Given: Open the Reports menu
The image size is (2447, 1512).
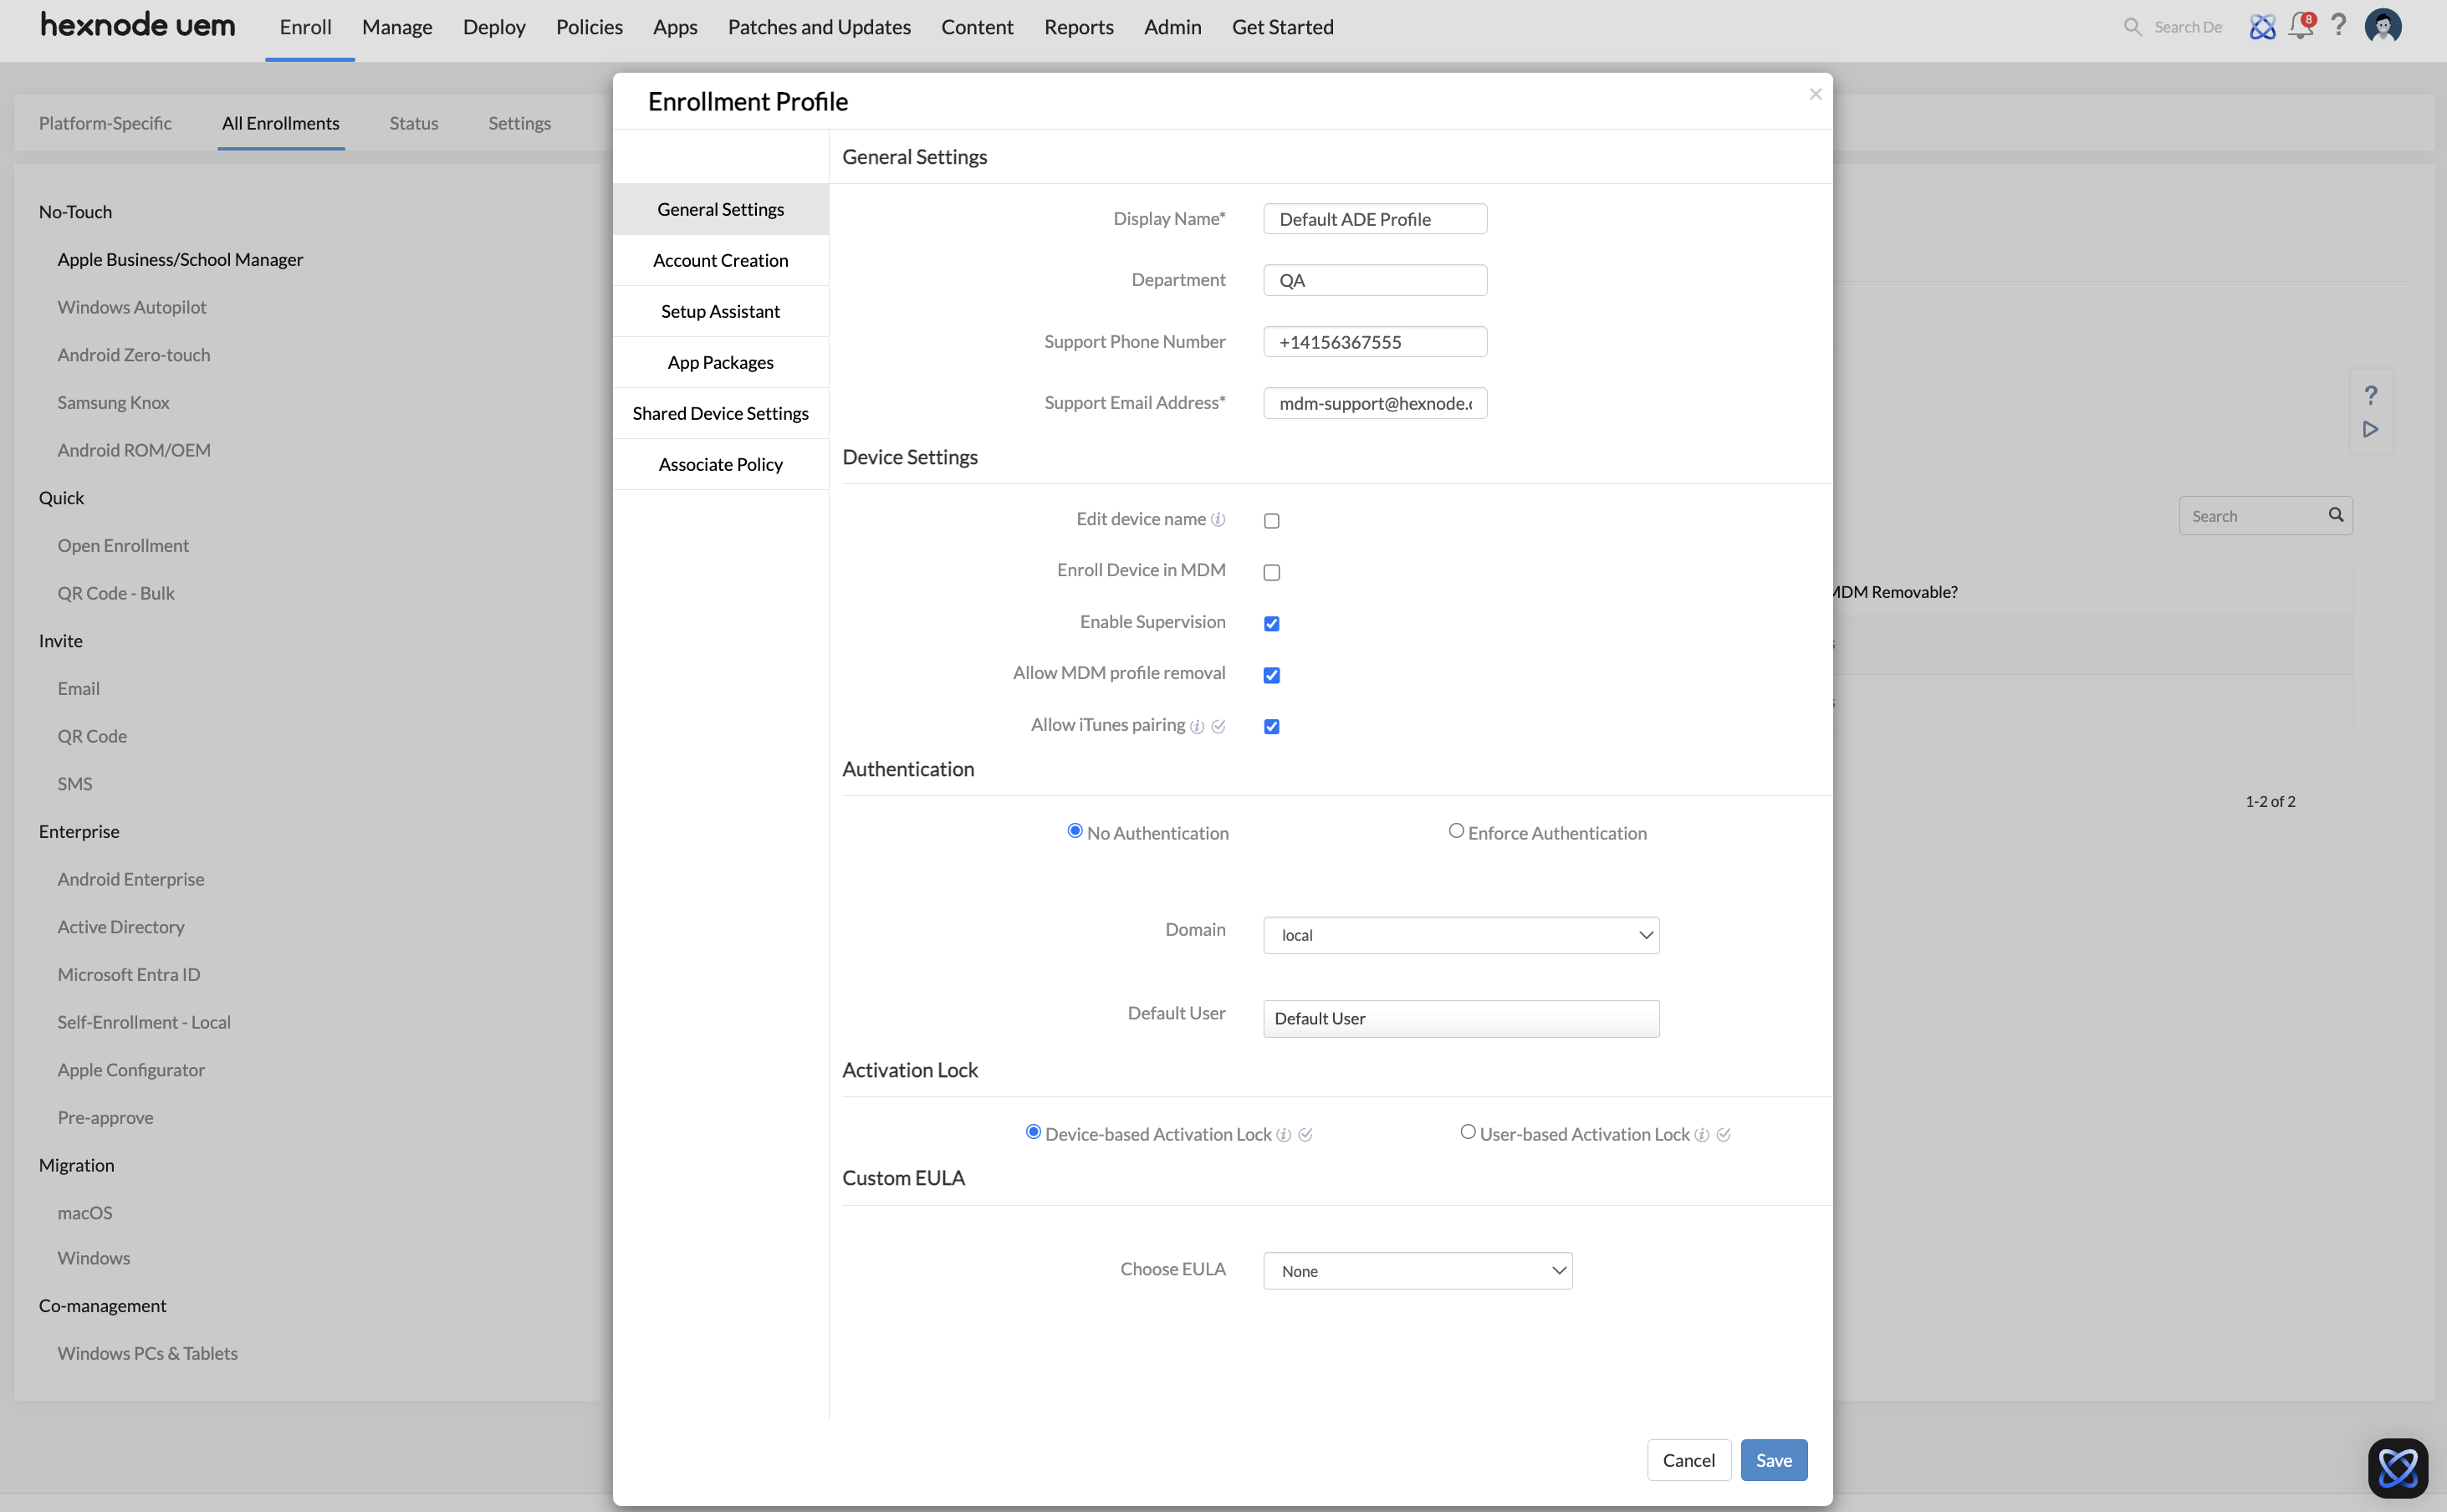Looking at the screenshot, I should click(1078, 27).
